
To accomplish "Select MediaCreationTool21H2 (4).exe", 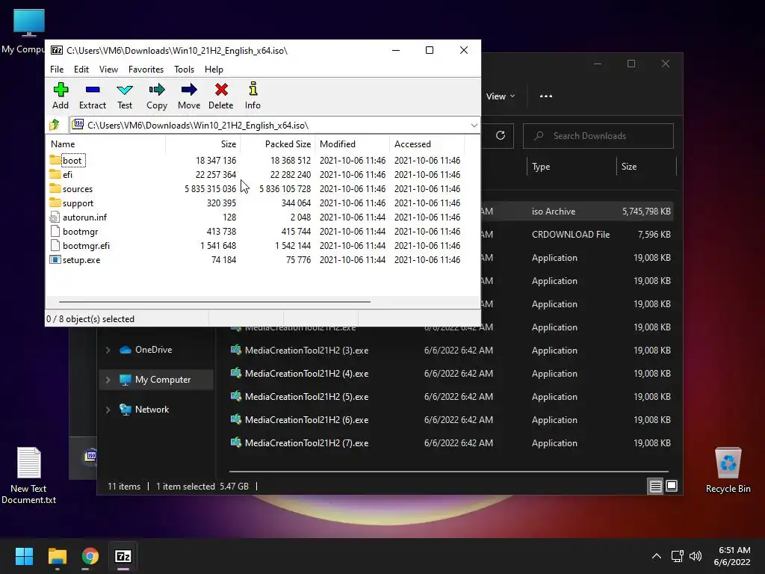I will pos(451,374).
